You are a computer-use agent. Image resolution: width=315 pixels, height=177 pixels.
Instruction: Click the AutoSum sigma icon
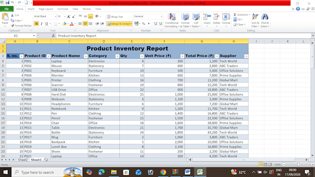pyautogui.click(x=235, y=15)
